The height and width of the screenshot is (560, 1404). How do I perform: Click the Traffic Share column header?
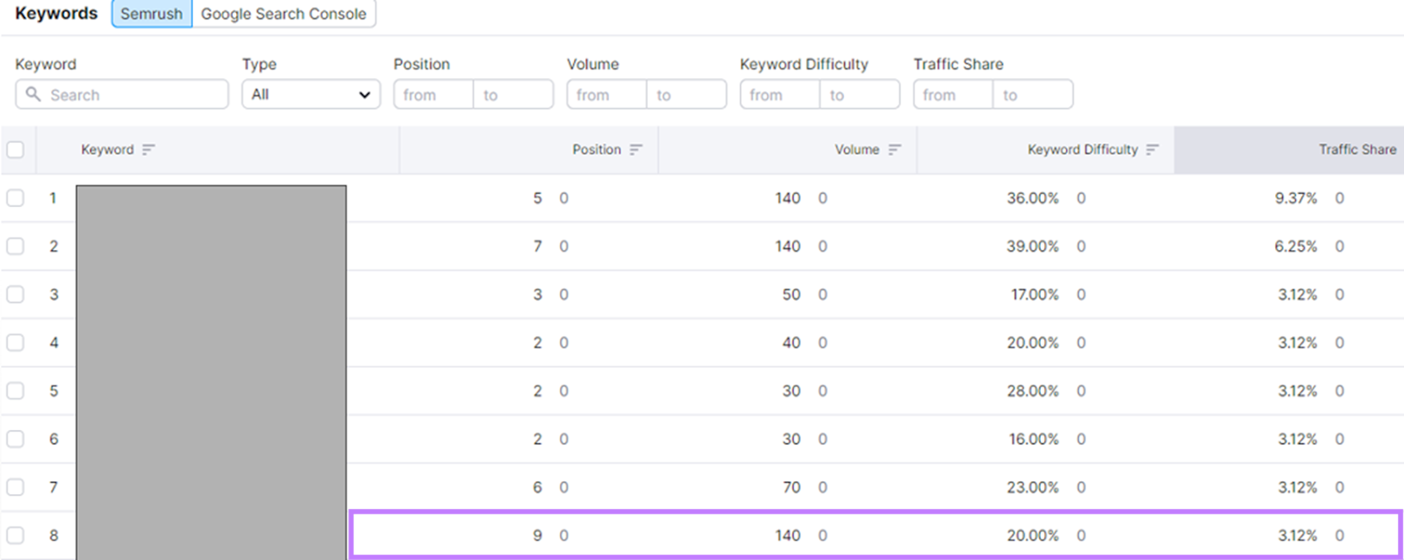tap(1357, 150)
